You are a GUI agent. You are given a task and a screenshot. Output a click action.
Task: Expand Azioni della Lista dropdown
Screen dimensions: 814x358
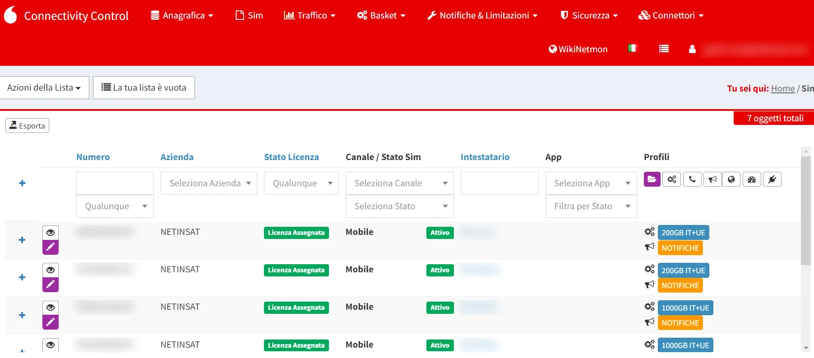point(44,87)
